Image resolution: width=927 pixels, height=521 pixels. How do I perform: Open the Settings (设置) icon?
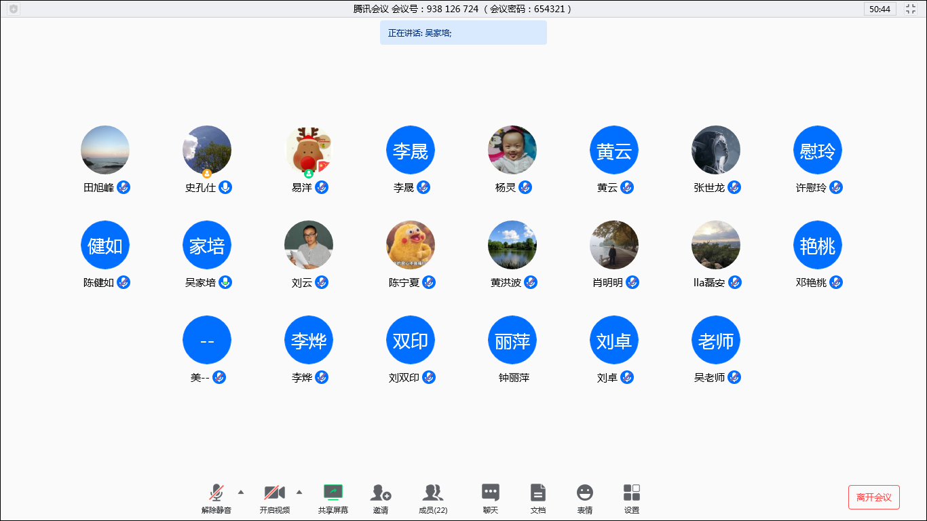631,493
